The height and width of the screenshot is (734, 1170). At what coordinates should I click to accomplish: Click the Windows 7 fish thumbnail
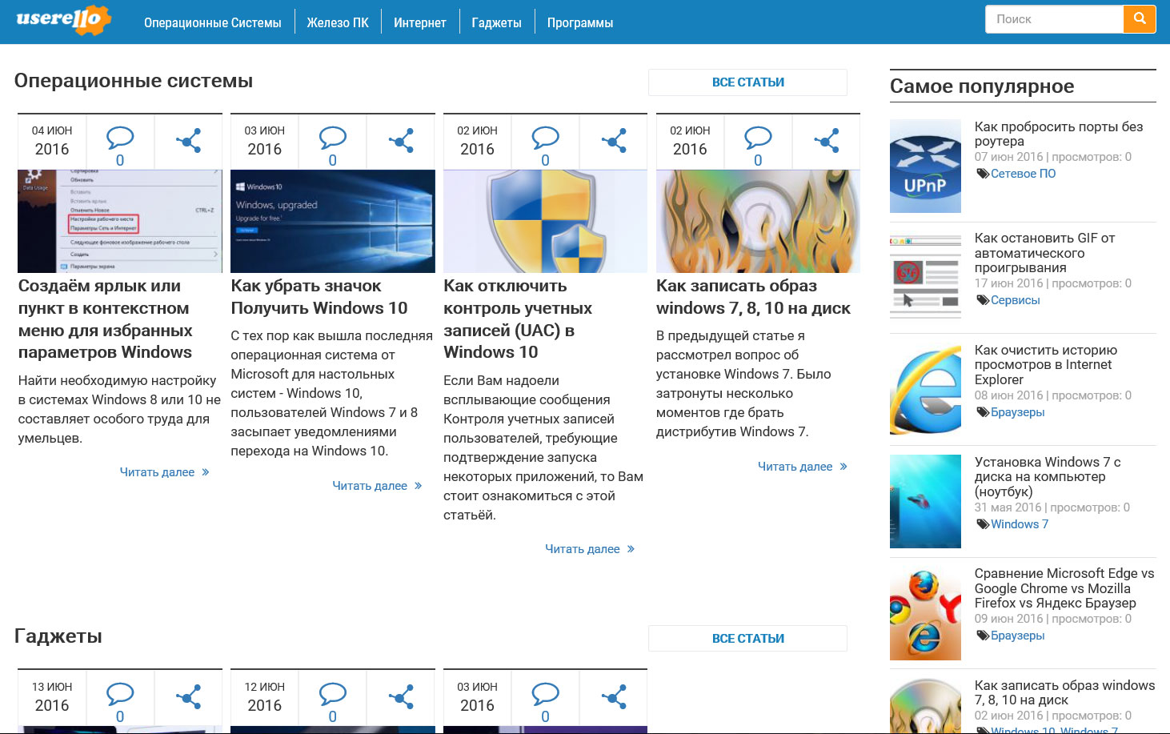point(925,501)
